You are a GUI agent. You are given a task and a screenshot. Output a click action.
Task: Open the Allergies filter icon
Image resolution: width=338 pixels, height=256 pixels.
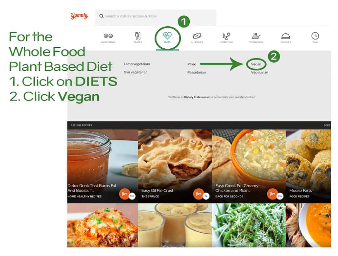(x=197, y=36)
